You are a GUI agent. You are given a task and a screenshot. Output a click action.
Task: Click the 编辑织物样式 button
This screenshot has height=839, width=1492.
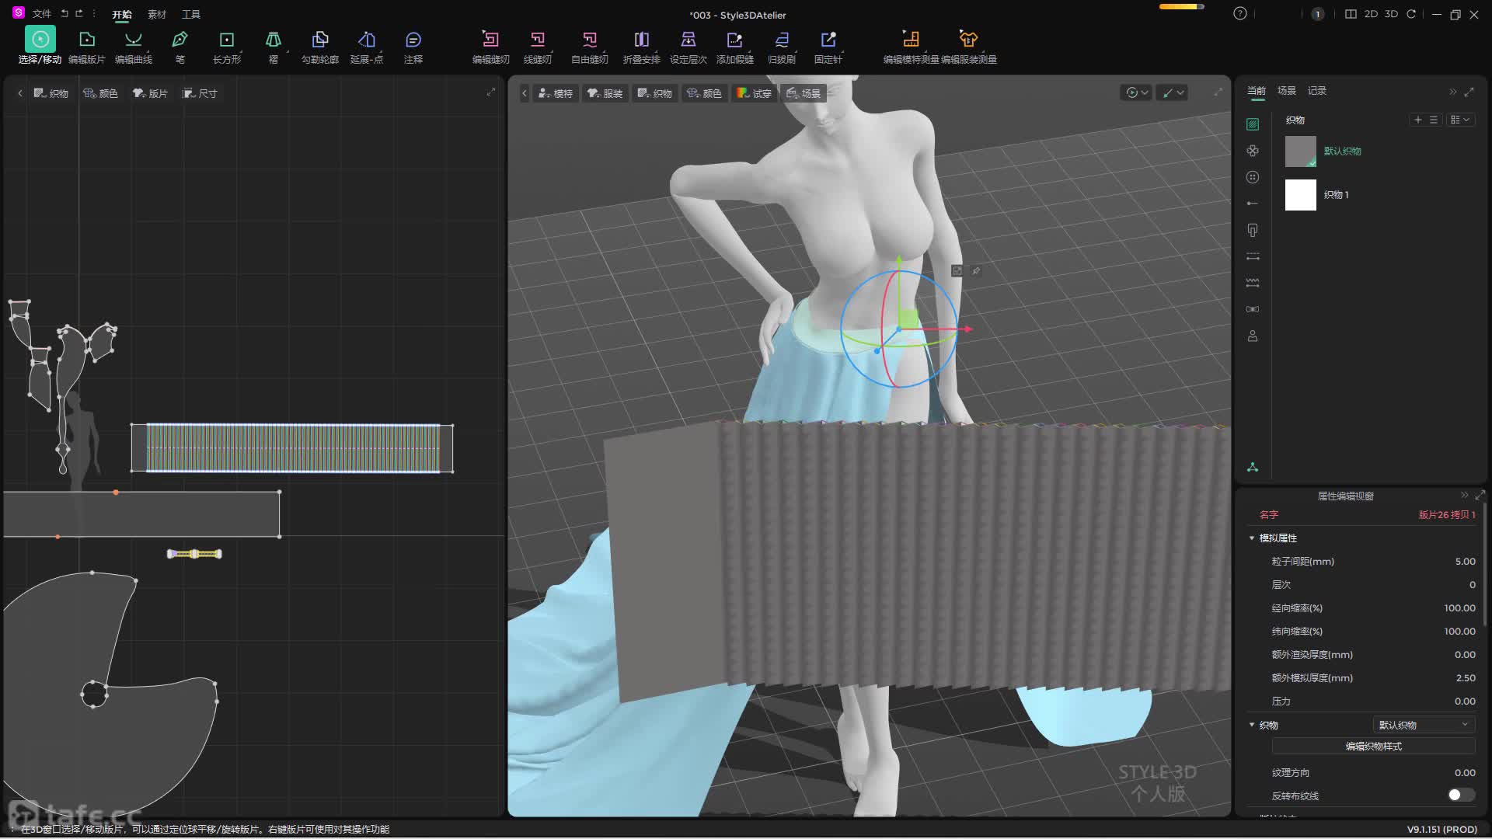click(x=1373, y=747)
